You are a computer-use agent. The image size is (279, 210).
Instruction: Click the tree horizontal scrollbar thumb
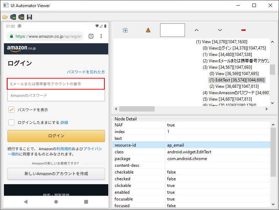137,109
